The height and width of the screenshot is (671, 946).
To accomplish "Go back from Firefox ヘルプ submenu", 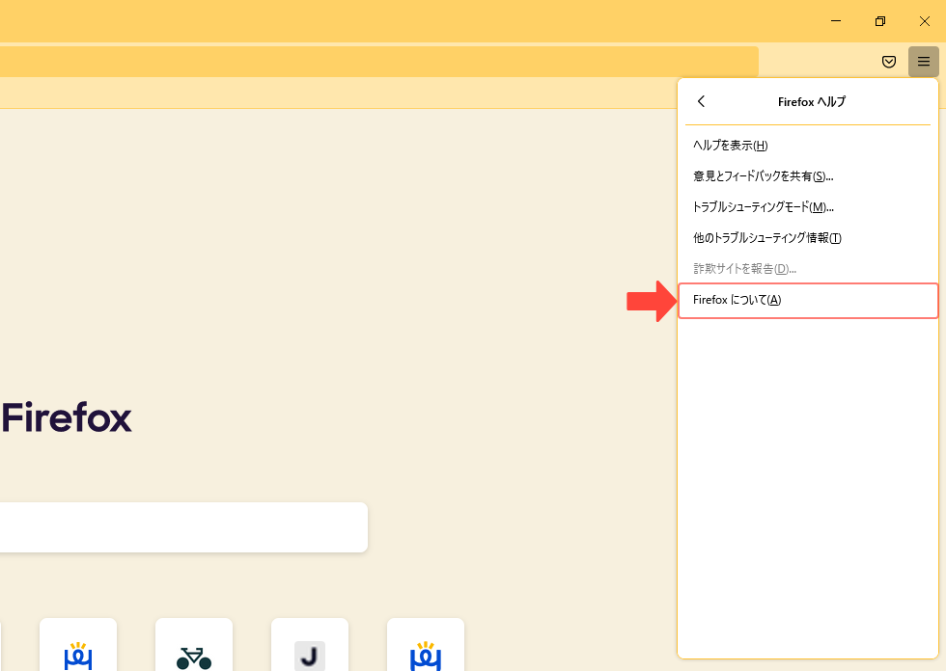I will (x=701, y=101).
